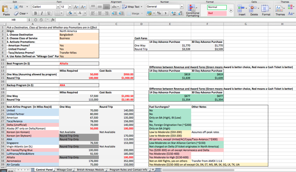This screenshot has height=172, width=296.
Task: Select the Normal cell style
Action: pos(217,7)
